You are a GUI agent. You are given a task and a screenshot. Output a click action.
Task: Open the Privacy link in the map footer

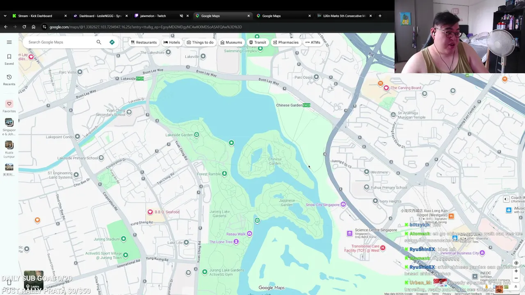click(447, 294)
